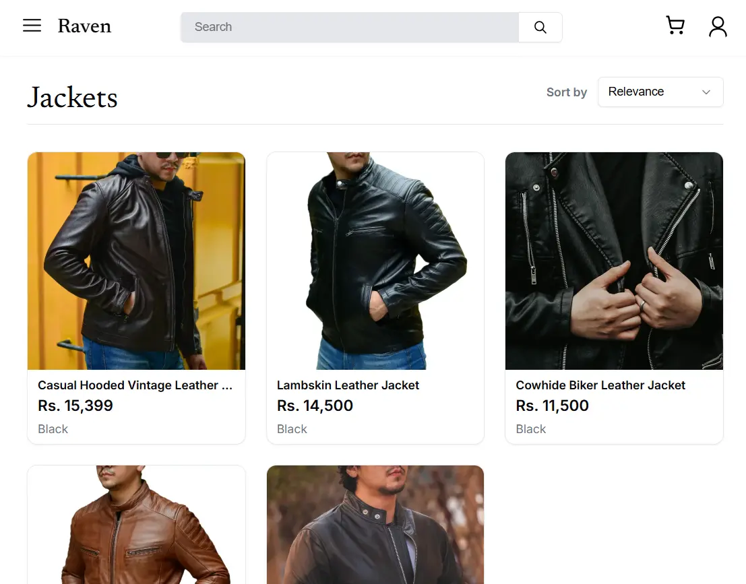
Task: Open Casual Hooded Vintage Leather jacket image
Action: [137, 261]
